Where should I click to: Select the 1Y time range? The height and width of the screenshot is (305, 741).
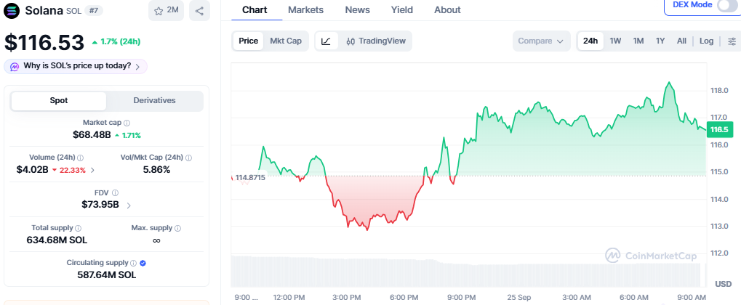point(660,41)
